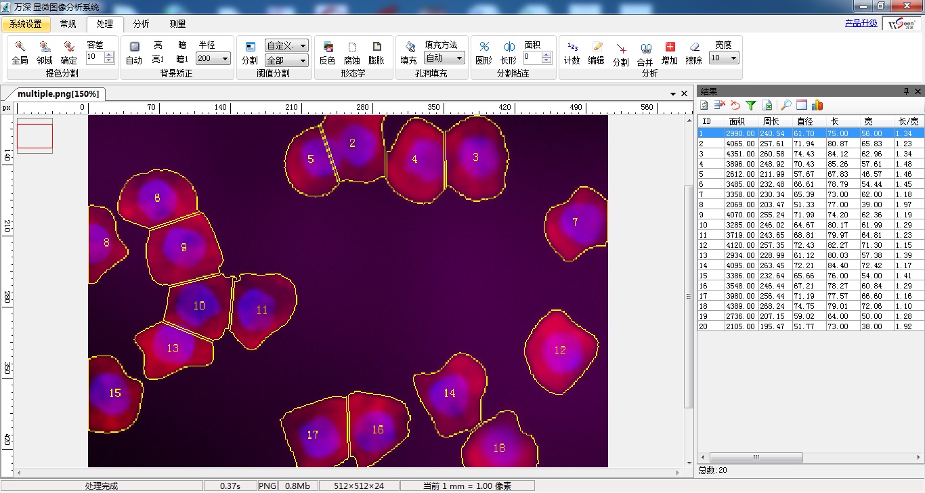
Task: Open the 编辑 pencil tool
Action: click(x=597, y=53)
